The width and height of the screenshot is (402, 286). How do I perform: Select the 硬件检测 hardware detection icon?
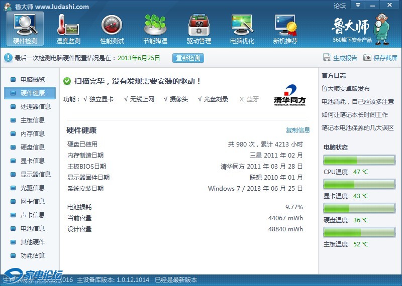point(25,25)
